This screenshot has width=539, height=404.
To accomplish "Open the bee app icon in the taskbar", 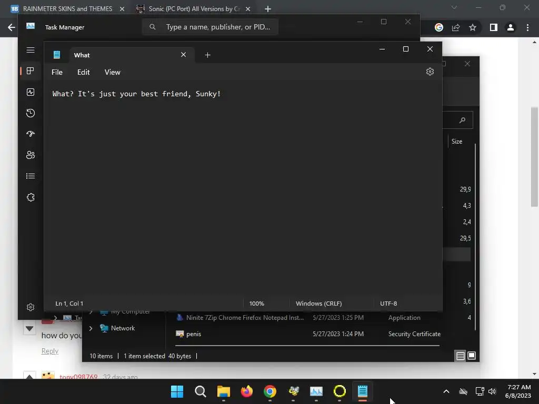I will point(293,391).
